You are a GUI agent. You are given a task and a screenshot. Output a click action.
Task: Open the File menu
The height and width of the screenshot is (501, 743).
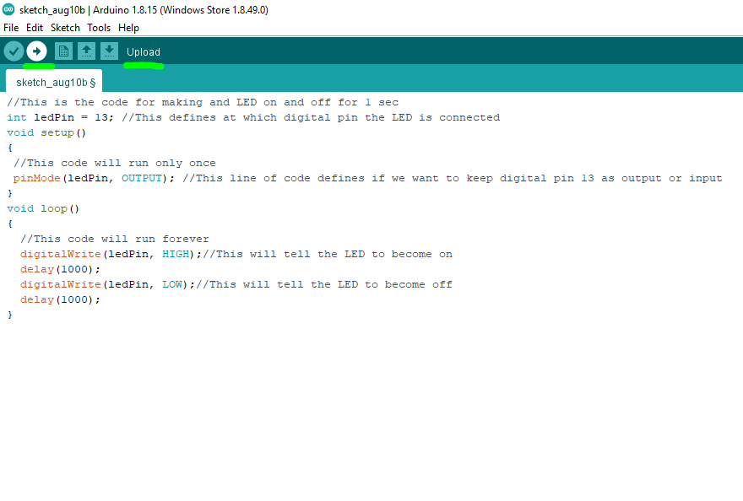pyautogui.click(x=11, y=28)
